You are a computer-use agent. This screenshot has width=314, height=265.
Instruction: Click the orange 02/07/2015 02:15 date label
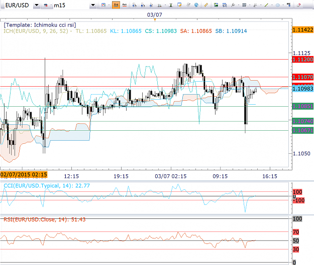coord(24,174)
